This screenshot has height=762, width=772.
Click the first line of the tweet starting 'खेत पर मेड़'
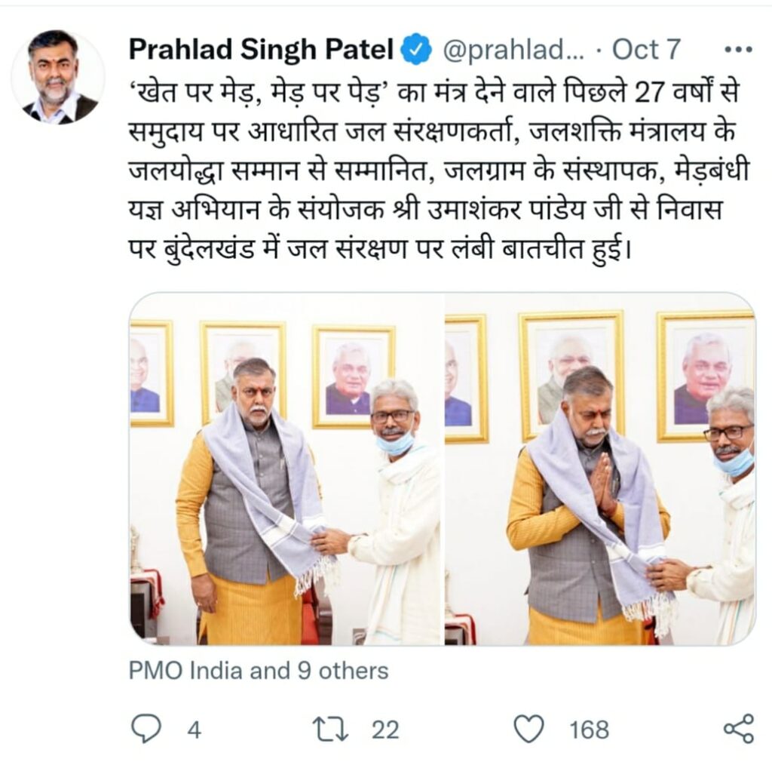coord(433,91)
